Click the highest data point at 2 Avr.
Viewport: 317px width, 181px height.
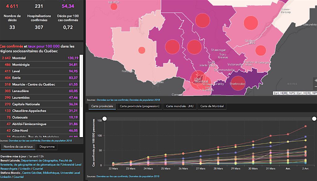[306, 126]
